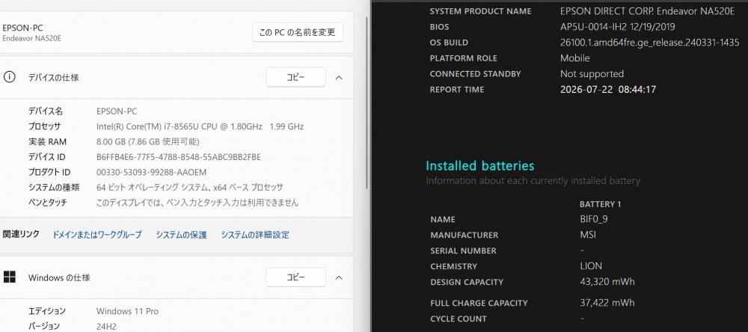The width and height of the screenshot is (748, 332).
Task: Select the システムの種類 value text
Action: click(x=190, y=188)
